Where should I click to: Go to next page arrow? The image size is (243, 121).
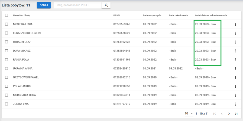(x=229, y=114)
